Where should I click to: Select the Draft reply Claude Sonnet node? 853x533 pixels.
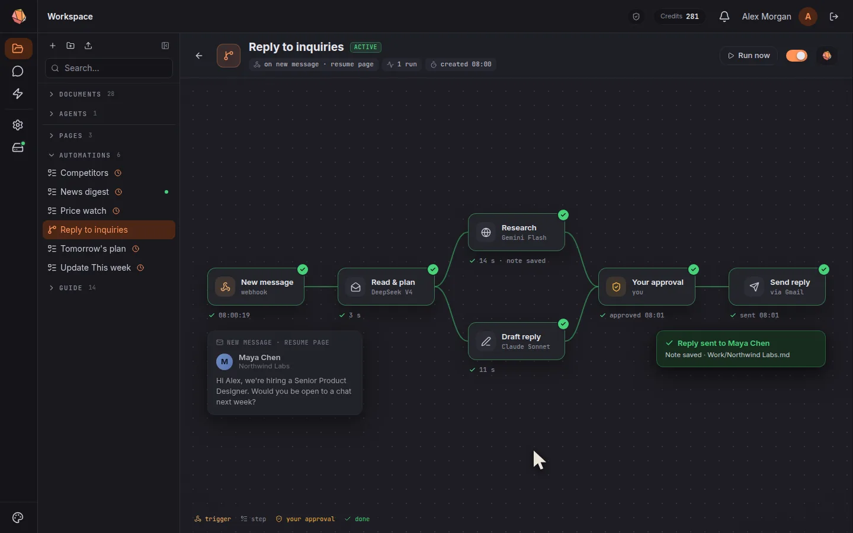(x=517, y=341)
